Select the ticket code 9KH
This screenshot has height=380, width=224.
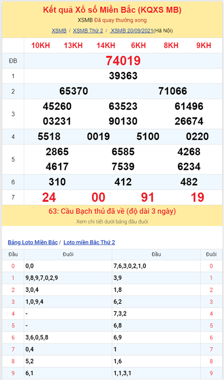(x=203, y=45)
